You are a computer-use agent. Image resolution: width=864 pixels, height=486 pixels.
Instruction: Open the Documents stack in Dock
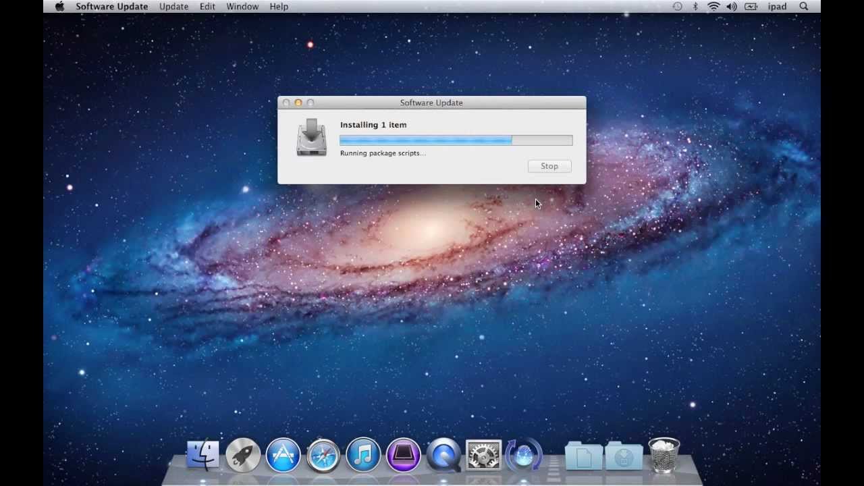pyautogui.click(x=584, y=456)
